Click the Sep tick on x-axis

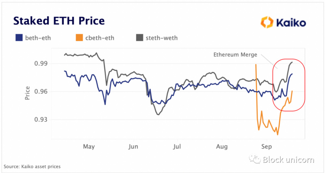click(266, 147)
